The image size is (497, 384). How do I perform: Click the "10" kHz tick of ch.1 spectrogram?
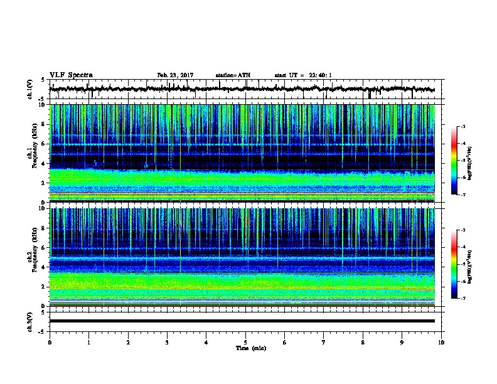click(x=43, y=105)
